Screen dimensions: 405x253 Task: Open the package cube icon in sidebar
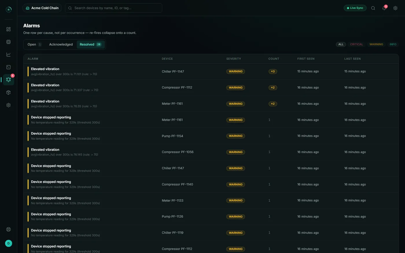[x=8, y=93]
